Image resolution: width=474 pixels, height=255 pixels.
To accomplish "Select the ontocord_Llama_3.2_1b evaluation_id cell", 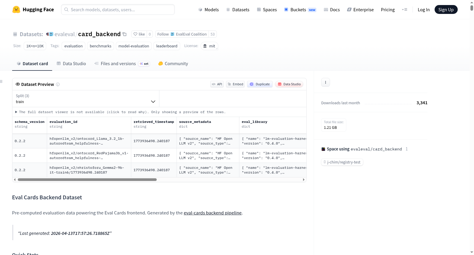I will [x=89, y=141].
